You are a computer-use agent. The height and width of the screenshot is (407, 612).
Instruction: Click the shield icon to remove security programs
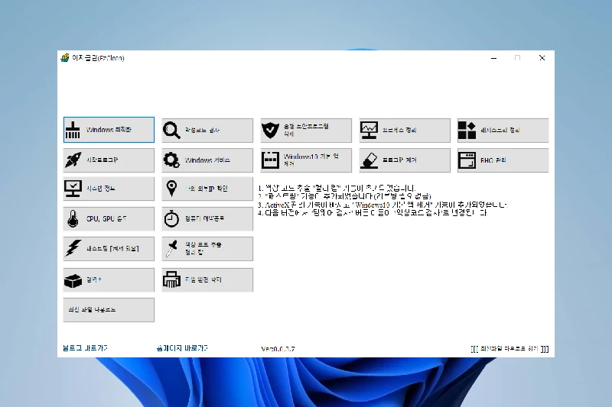tap(271, 131)
